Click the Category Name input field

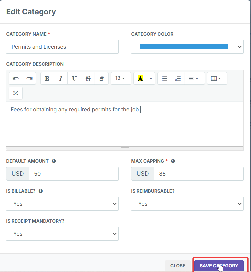tap(62, 47)
